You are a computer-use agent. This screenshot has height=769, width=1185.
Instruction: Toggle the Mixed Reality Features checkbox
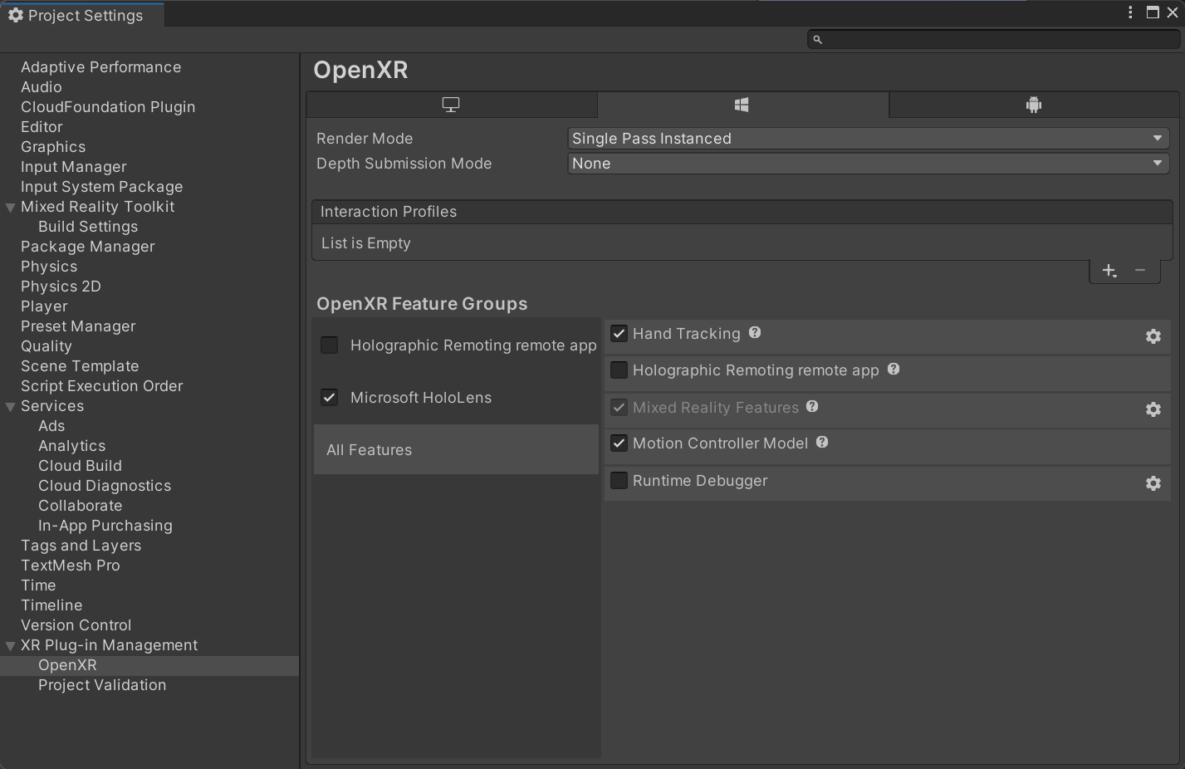(x=619, y=408)
